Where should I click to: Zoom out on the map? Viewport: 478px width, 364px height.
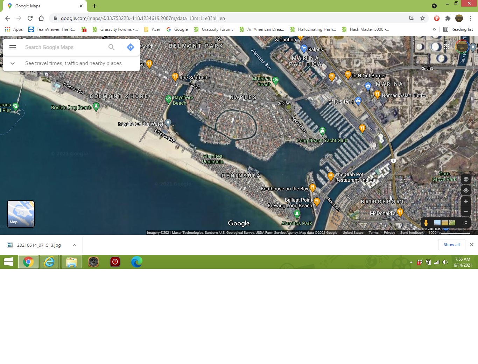click(466, 211)
